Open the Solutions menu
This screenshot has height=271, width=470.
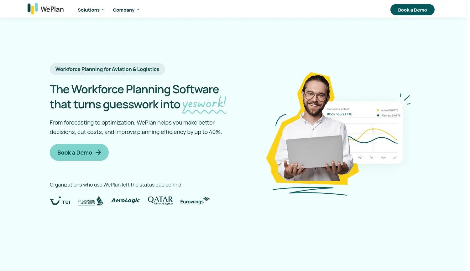click(89, 10)
